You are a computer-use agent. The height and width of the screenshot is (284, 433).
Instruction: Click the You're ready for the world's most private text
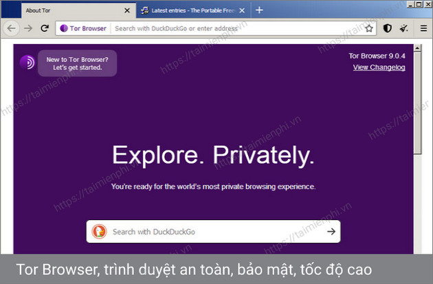213,187
